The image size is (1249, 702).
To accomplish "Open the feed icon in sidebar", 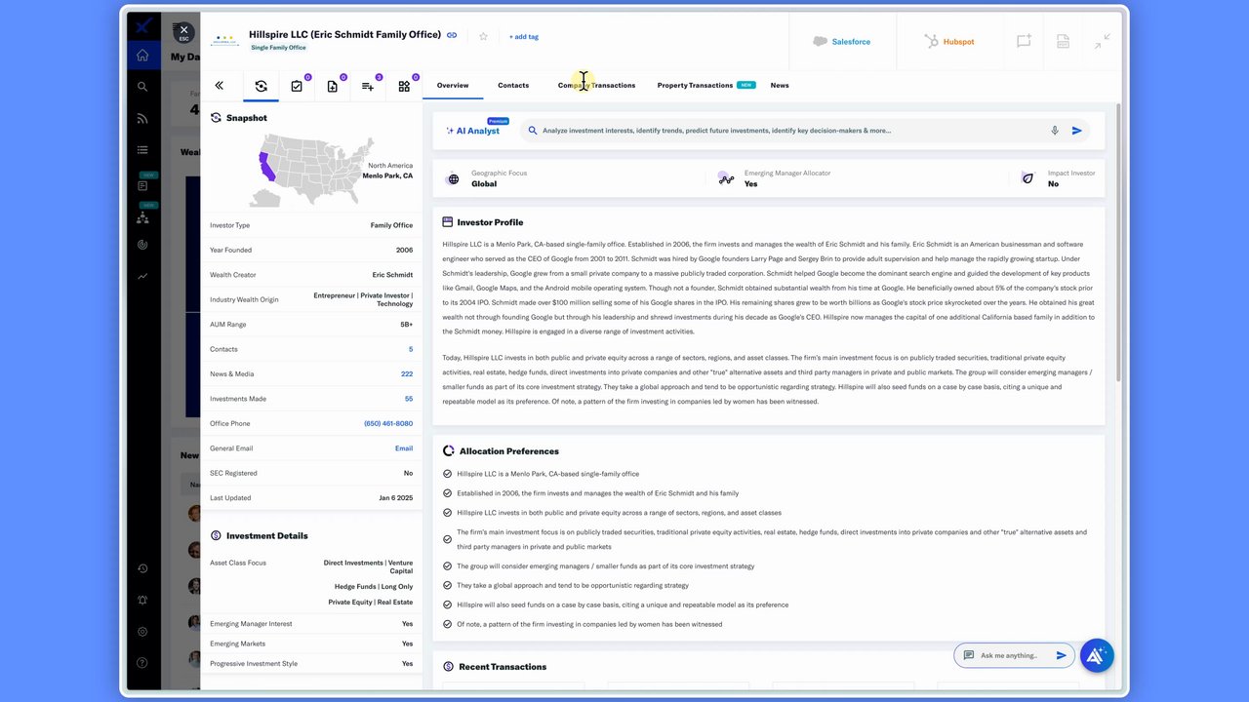I will (142, 119).
